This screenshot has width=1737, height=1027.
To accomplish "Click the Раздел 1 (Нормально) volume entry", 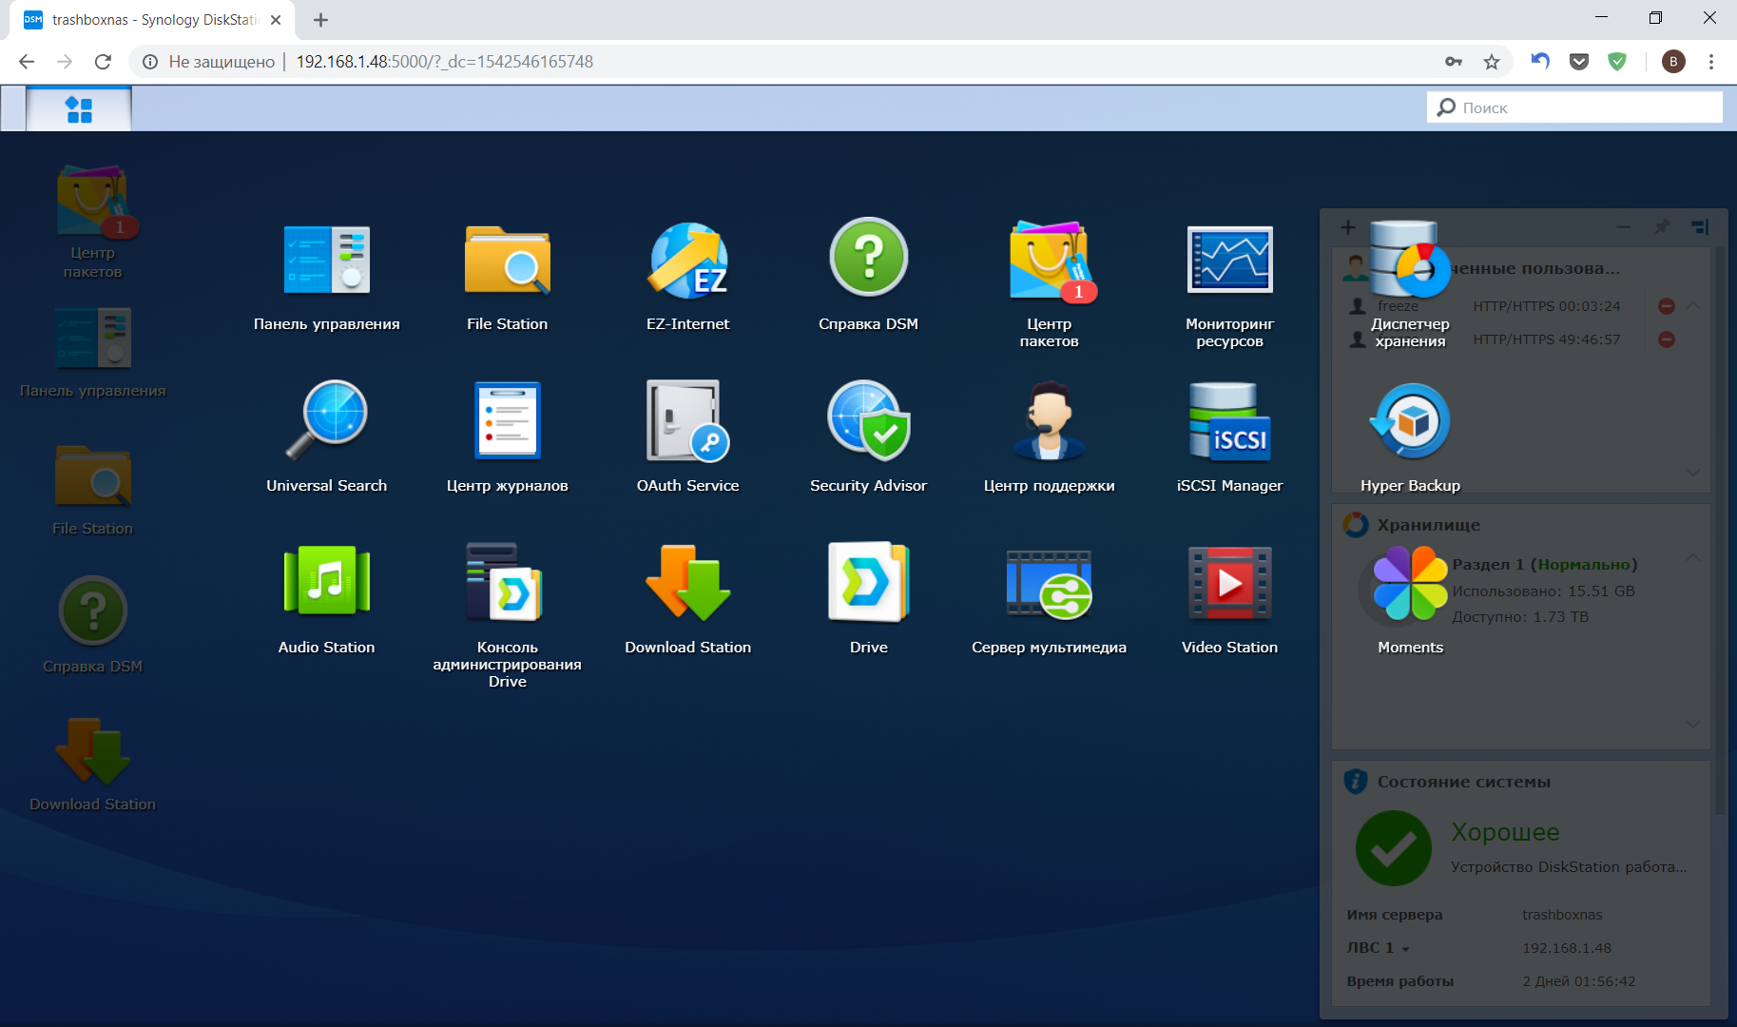I will pos(1544,564).
